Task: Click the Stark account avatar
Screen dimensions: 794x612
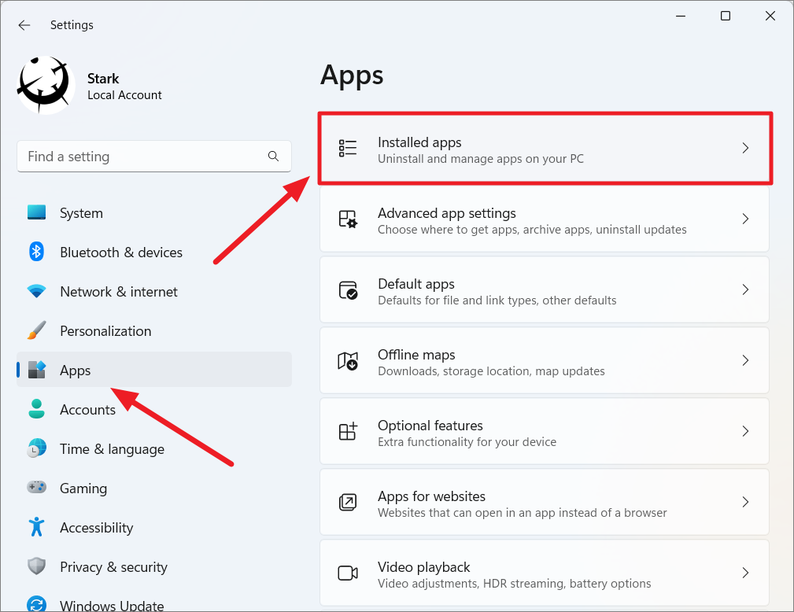Action: click(x=44, y=83)
